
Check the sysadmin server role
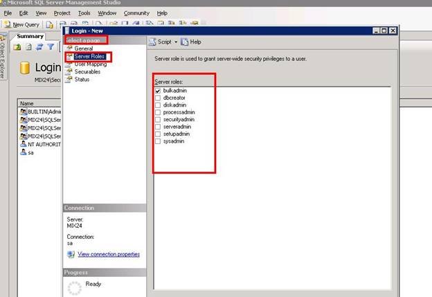(x=158, y=141)
